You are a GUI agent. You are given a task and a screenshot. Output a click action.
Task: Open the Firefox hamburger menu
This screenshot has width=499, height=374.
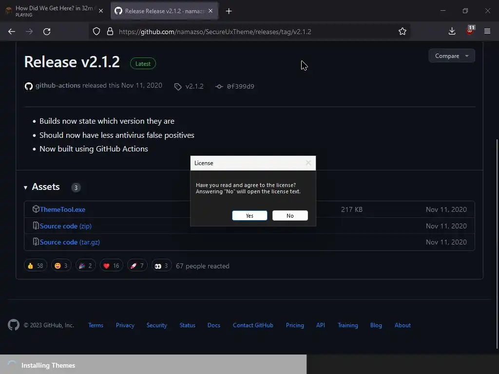(x=487, y=31)
